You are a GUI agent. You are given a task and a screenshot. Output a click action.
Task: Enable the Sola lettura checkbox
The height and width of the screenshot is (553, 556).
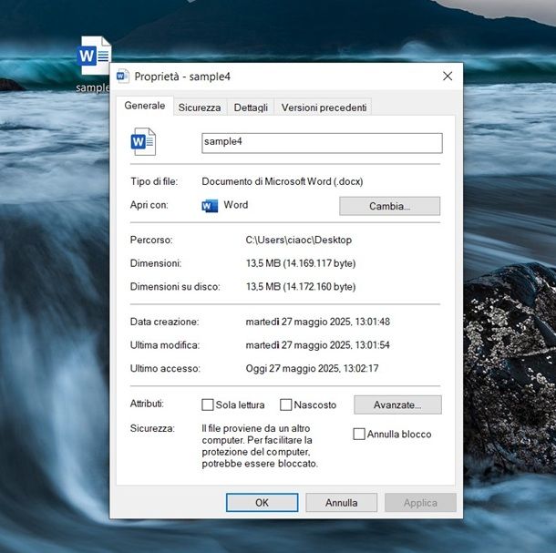tap(208, 405)
